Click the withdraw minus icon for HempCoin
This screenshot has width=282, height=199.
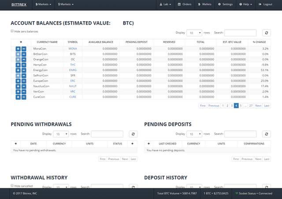[x=24, y=65]
